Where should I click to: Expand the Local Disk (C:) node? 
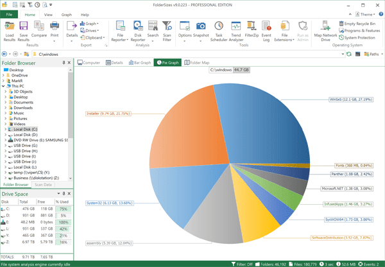coord(5,129)
